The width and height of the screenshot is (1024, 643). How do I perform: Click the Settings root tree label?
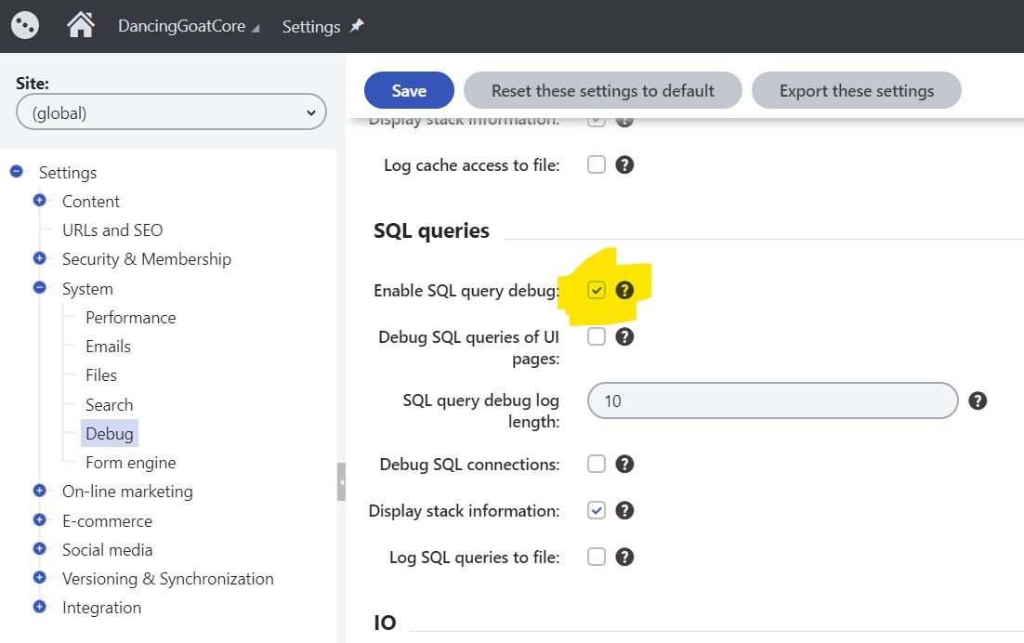(67, 173)
